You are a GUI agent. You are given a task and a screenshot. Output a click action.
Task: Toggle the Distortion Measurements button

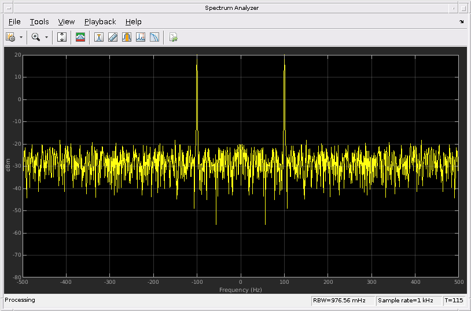pyautogui.click(x=141, y=37)
